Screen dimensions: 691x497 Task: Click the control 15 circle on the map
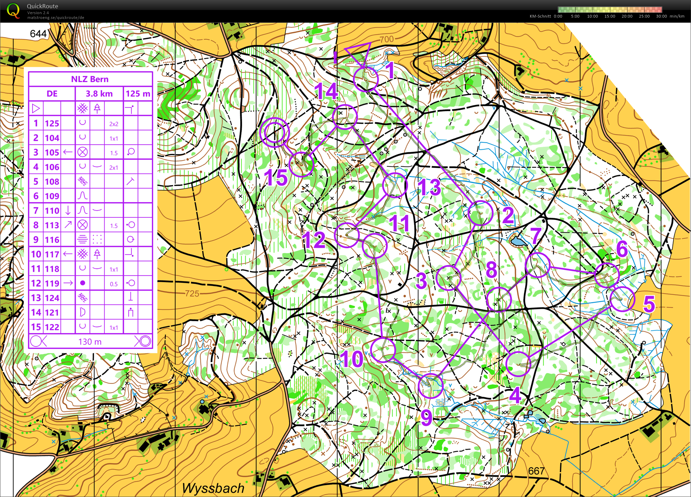(x=301, y=164)
